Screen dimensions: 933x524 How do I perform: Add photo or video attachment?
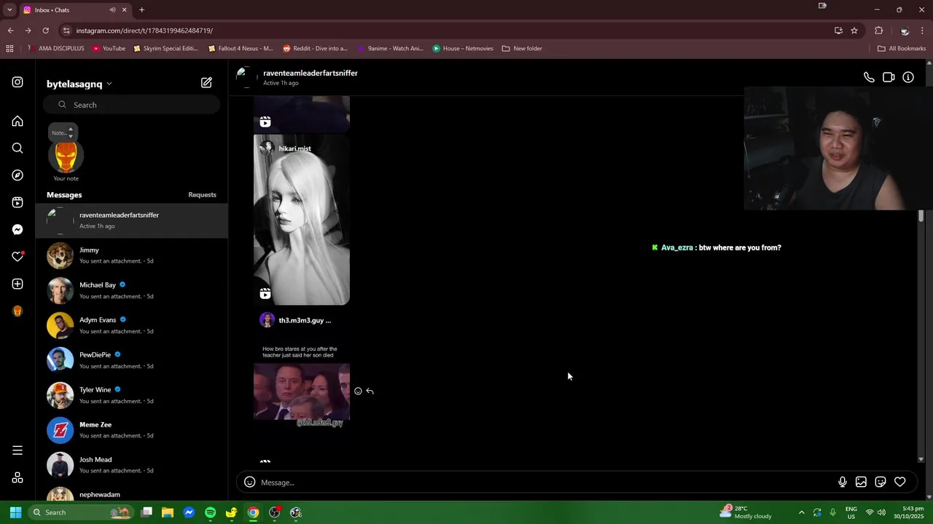tap(861, 482)
